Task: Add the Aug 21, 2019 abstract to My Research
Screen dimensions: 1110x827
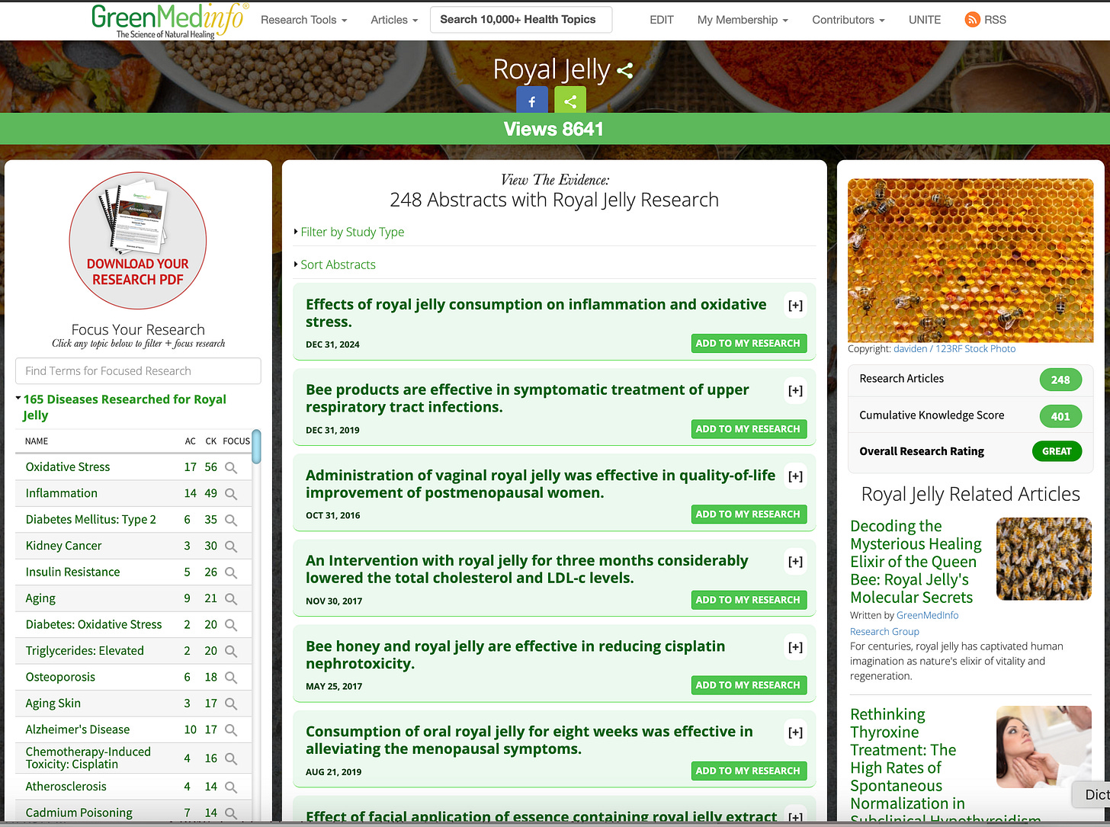Action: pos(749,771)
